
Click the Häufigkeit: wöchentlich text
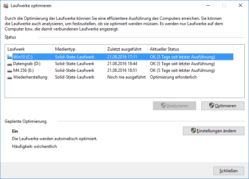pos(34,146)
